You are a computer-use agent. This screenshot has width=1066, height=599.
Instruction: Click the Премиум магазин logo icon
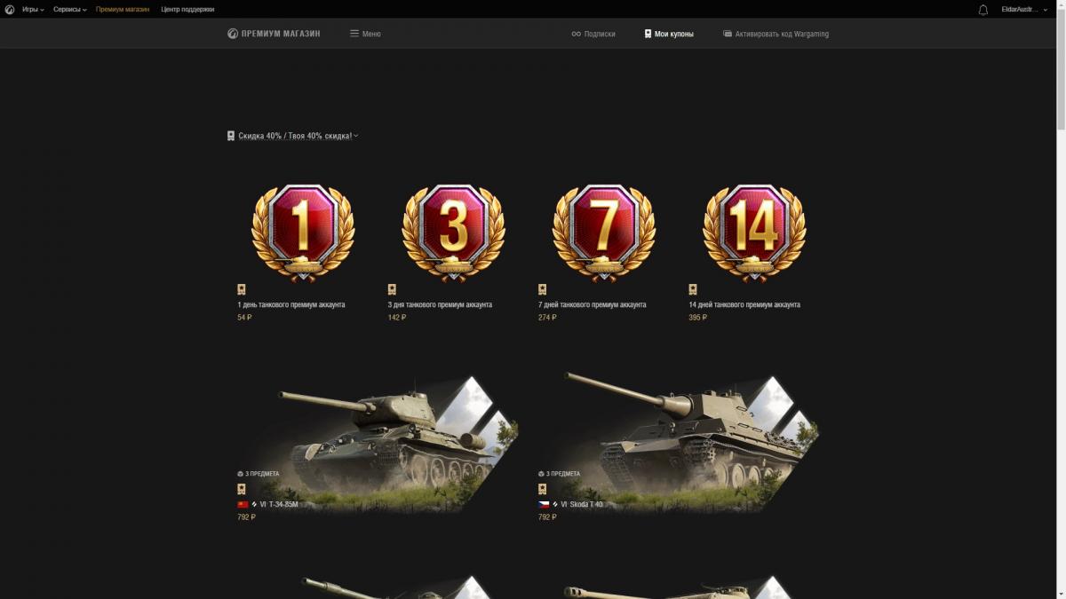(x=233, y=34)
